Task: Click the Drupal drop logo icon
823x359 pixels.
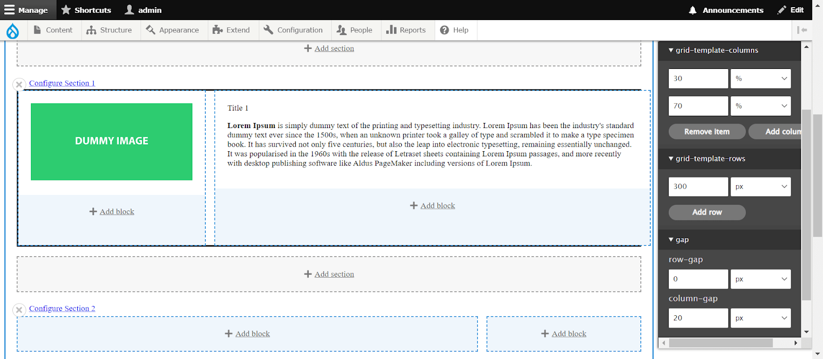Action: click(x=12, y=31)
